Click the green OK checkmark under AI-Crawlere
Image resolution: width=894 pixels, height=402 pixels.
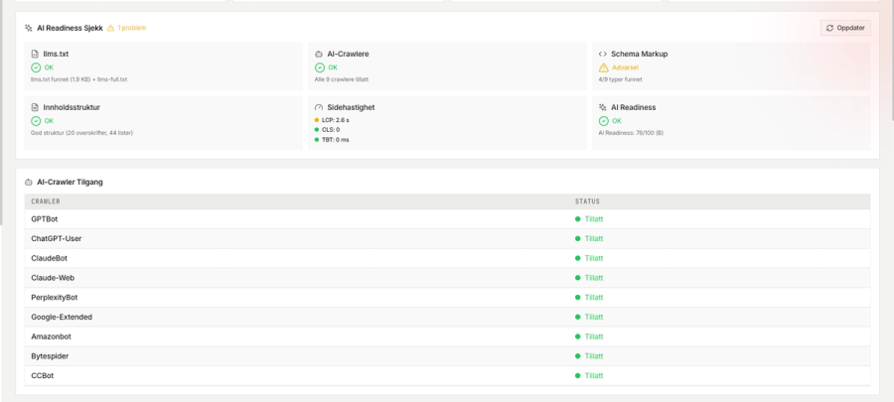point(319,67)
